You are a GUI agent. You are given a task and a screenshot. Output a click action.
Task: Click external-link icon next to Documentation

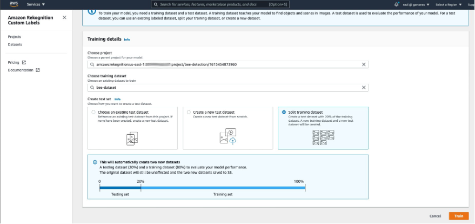tap(38, 70)
